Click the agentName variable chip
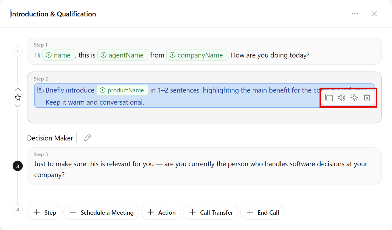392x230 pixels. coord(123,55)
